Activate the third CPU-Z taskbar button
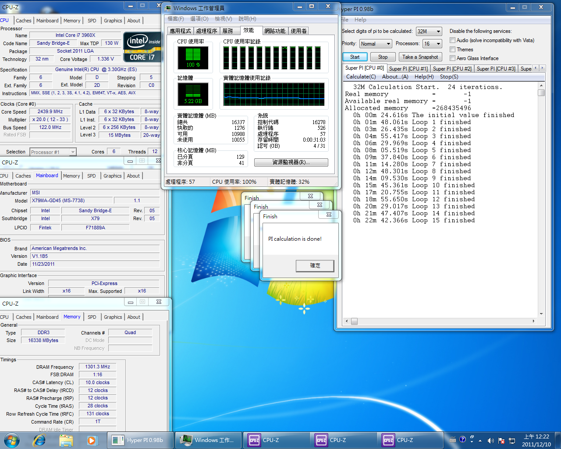Viewport: 561px width, 449px height. click(x=411, y=440)
